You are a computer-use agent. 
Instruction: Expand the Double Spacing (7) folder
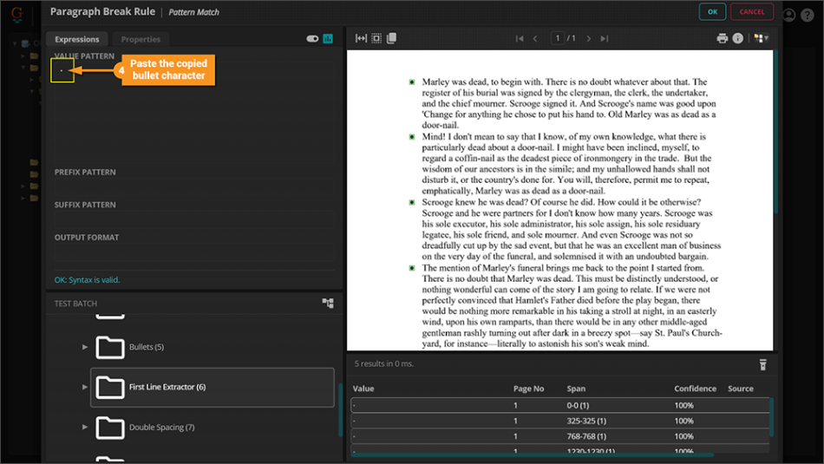click(x=85, y=427)
